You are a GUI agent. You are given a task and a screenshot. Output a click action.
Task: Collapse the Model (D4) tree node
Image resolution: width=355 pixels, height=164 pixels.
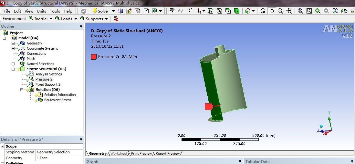(x=4, y=38)
